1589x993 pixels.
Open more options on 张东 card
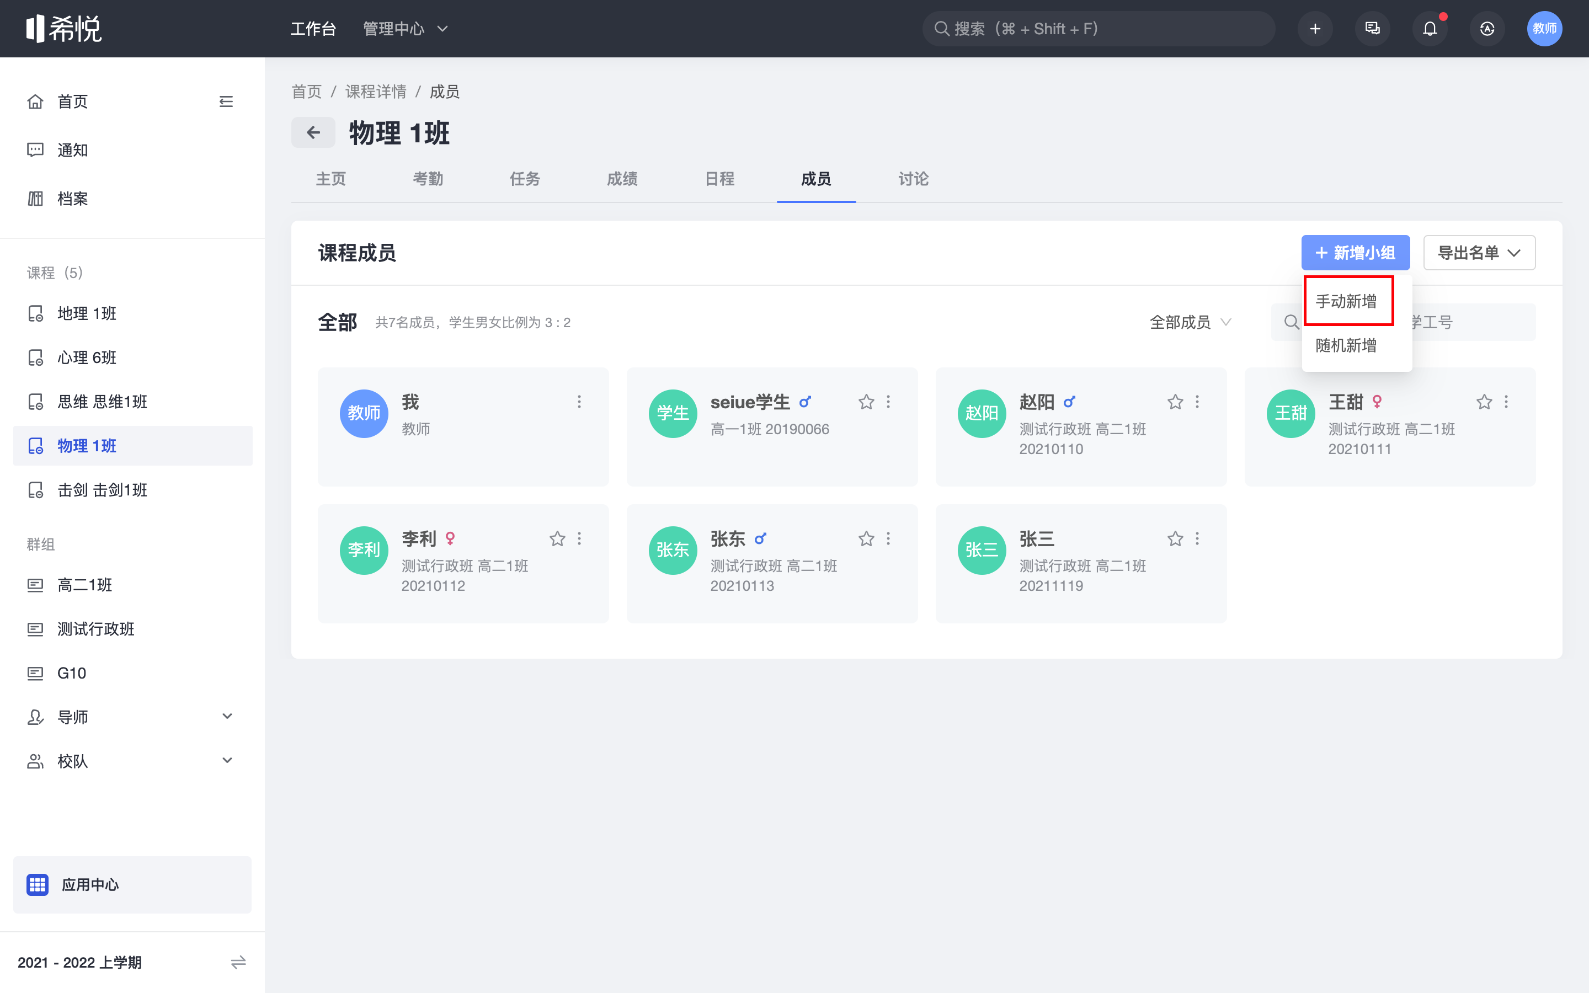tap(888, 538)
